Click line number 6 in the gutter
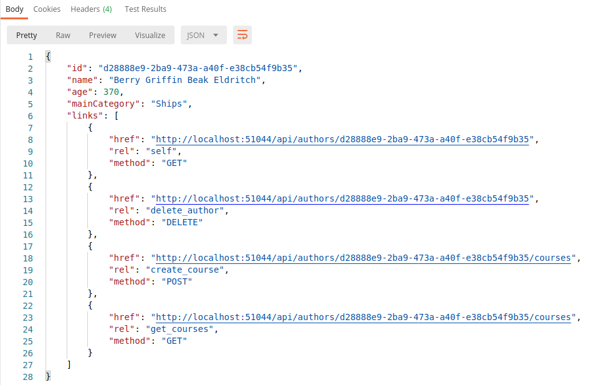This screenshot has width=601, height=385. [31, 116]
